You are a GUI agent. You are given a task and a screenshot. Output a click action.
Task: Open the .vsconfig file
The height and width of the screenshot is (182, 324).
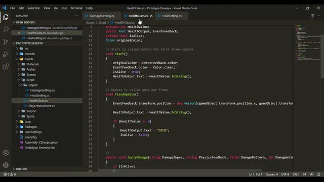(x=30, y=137)
